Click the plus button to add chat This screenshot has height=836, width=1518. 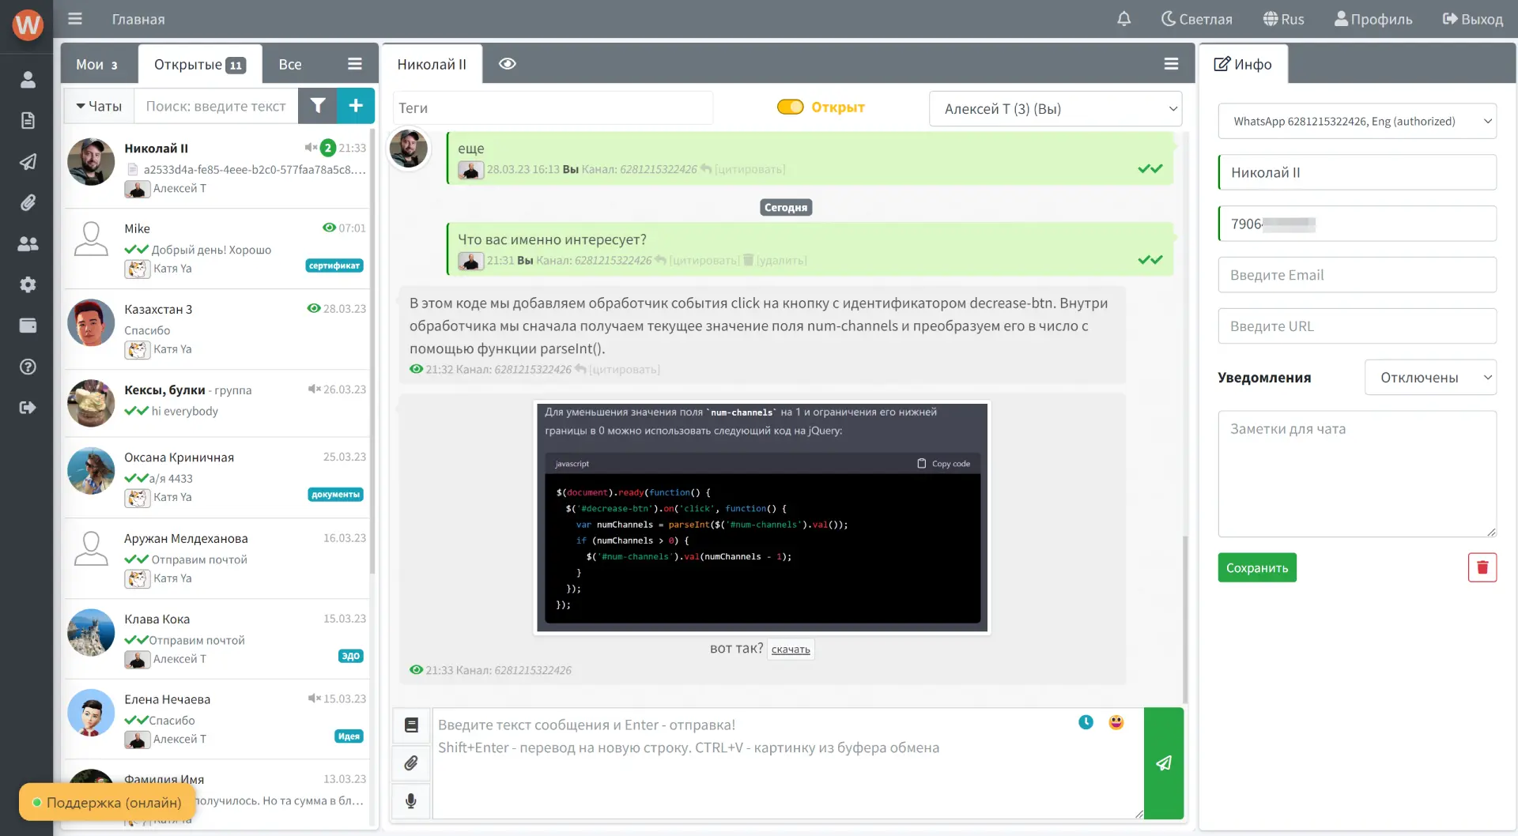356,106
